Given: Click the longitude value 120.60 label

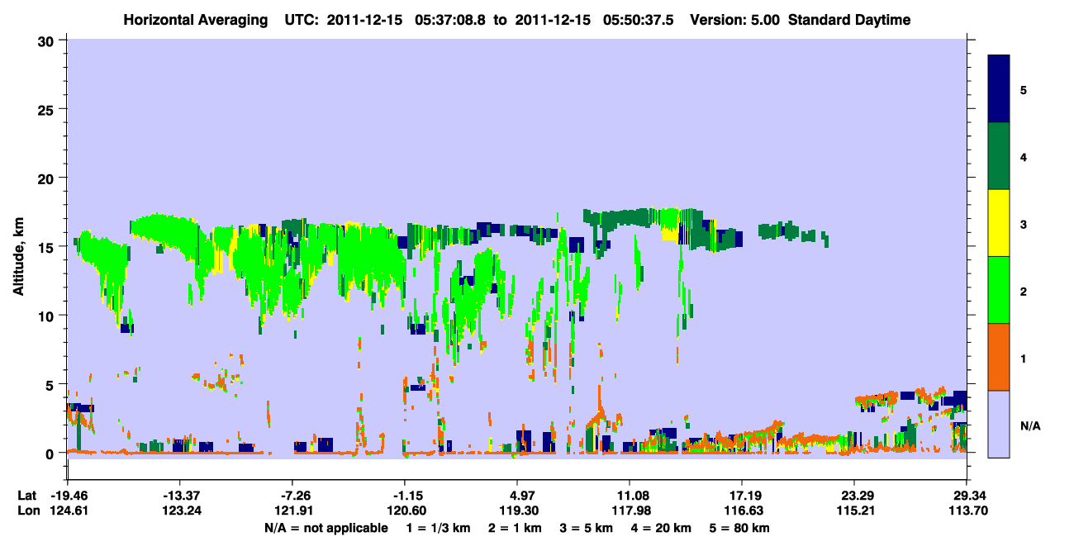Looking at the screenshot, I should (405, 511).
